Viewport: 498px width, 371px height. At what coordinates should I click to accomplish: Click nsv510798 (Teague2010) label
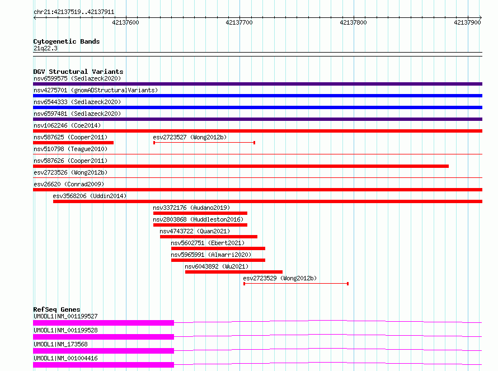pos(71,149)
